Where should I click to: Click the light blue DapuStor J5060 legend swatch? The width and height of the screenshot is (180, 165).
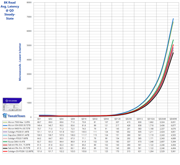pos(5,135)
